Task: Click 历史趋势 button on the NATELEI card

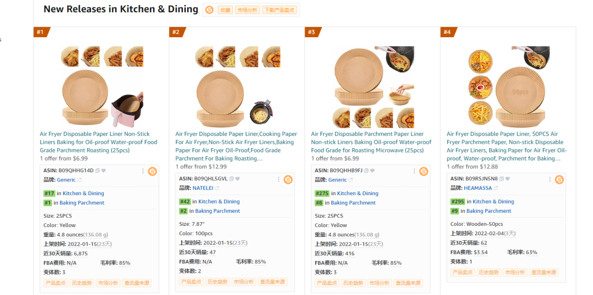Action: coord(217,282)
